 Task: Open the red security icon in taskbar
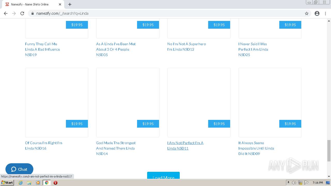(55, 183)
